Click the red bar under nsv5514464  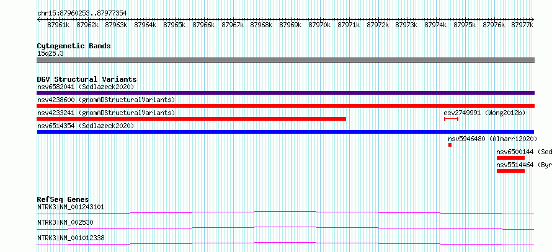510,171
